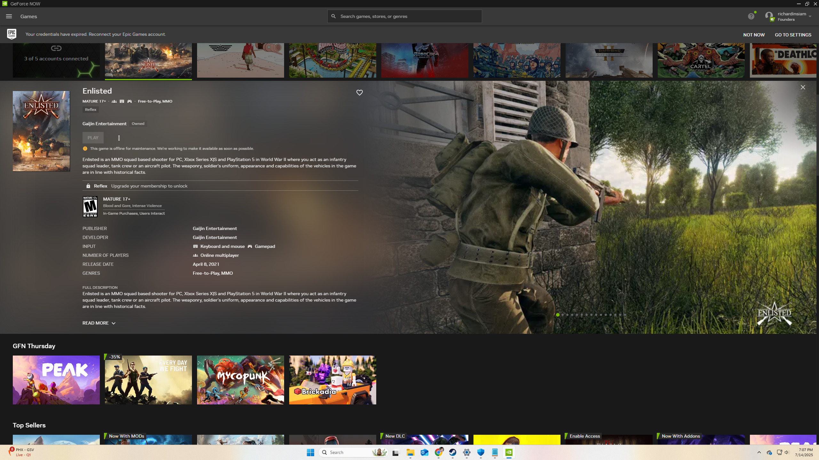Select first screenshot carousel dot
Image resolution: width=819 pixels, height=460 pixels.
(558, 315)
